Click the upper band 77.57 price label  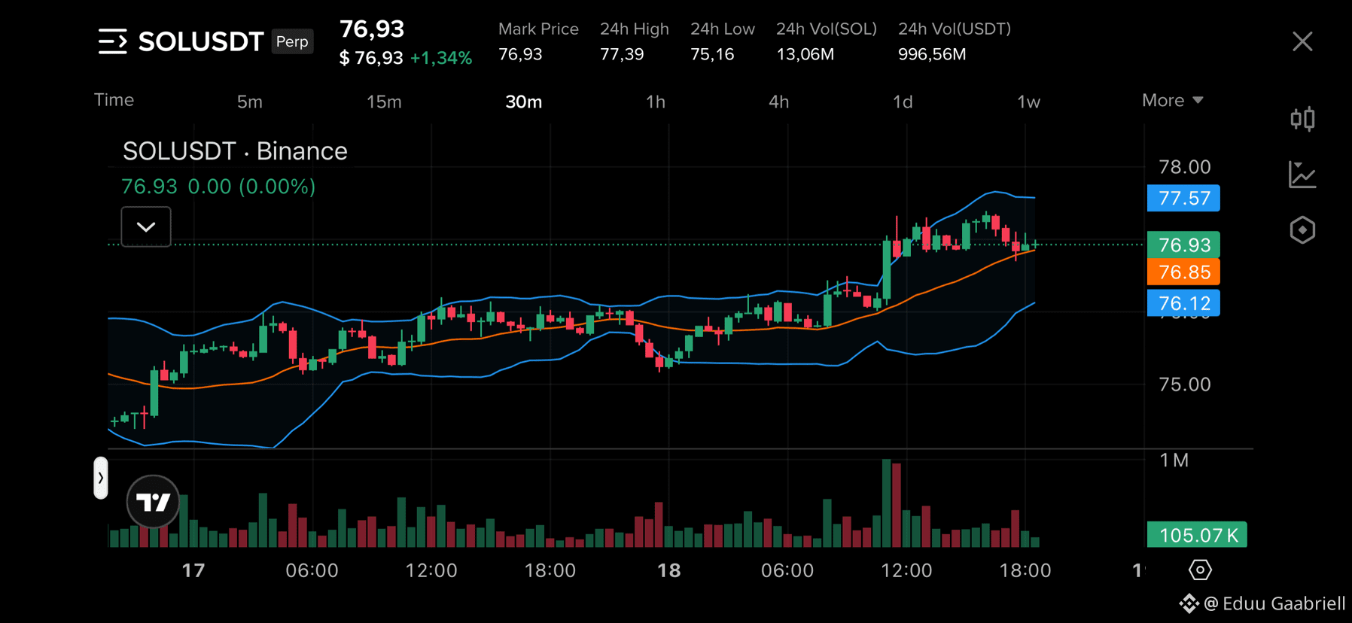coord(1183,199)
